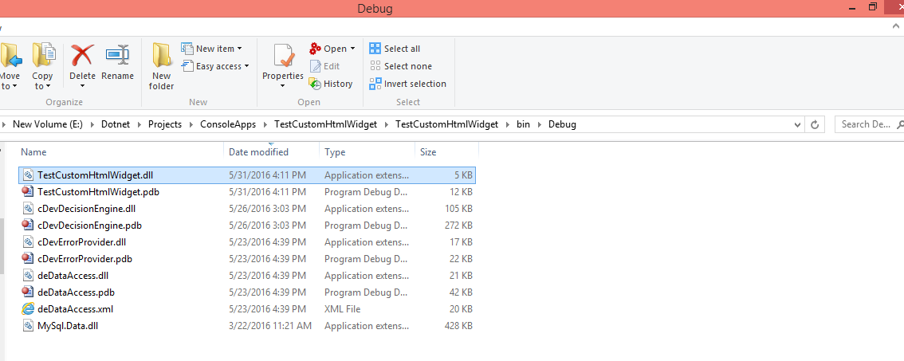Click the History icon
The width and height of the screenshot is (904, 361).
pyautogui.click(x=315, y=84)
